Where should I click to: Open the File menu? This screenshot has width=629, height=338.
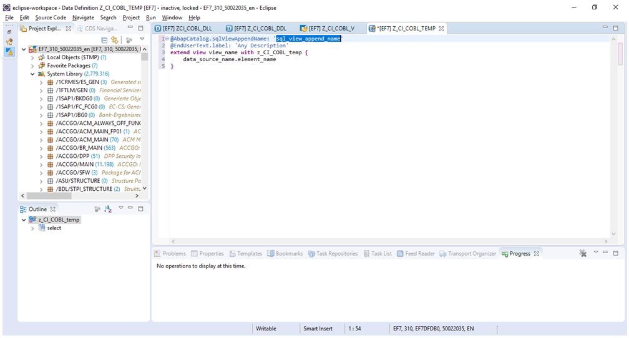point(9,17)
